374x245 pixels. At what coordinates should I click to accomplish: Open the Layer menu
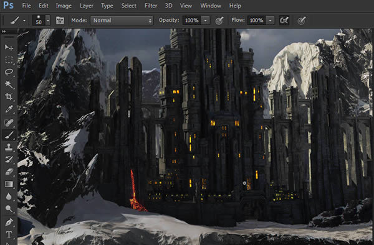(x=87, y=6)
